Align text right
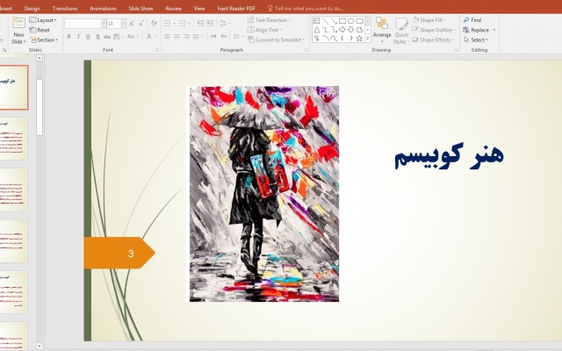 [186, 37]
